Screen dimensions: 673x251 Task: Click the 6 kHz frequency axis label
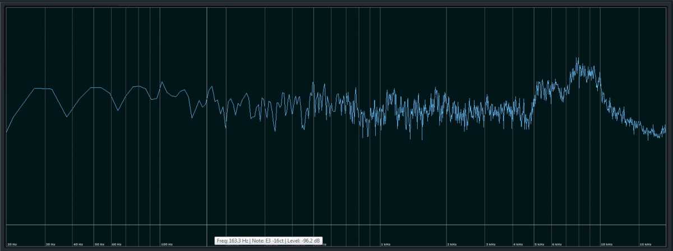tap(556, 244)
